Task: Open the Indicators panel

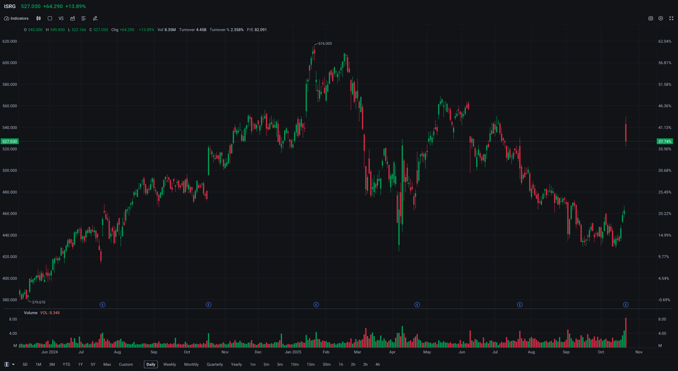Action: [x=16, y=18]
